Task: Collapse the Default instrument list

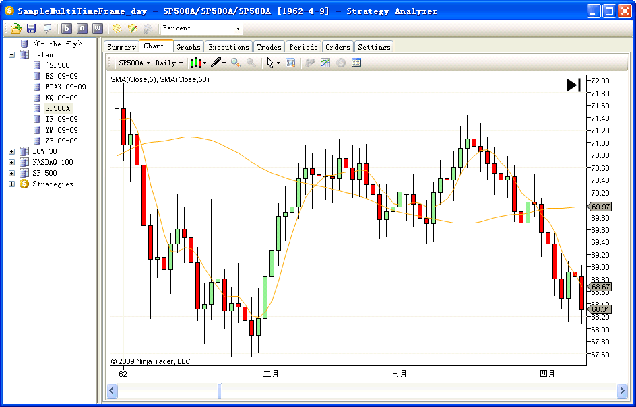Action: [11, 54]
